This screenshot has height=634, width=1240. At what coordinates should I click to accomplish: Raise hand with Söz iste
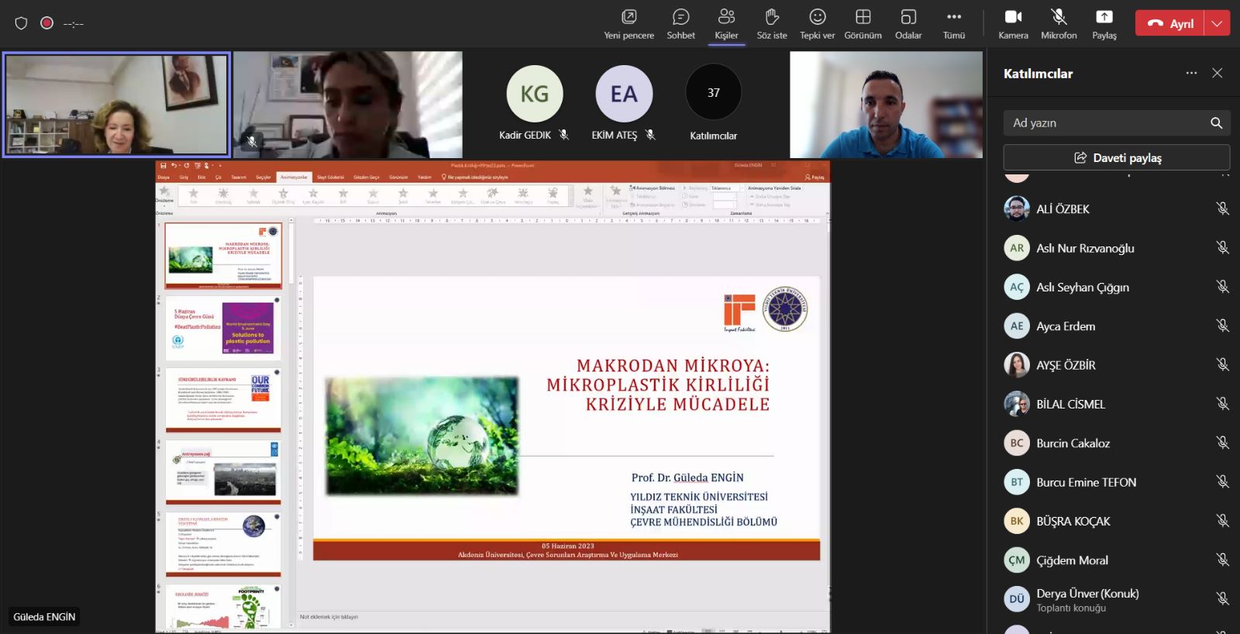(771, 23)
